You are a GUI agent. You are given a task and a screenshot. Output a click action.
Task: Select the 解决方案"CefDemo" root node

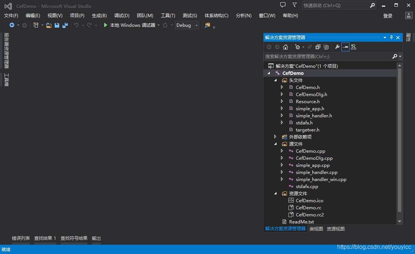(x=306, y=66)
